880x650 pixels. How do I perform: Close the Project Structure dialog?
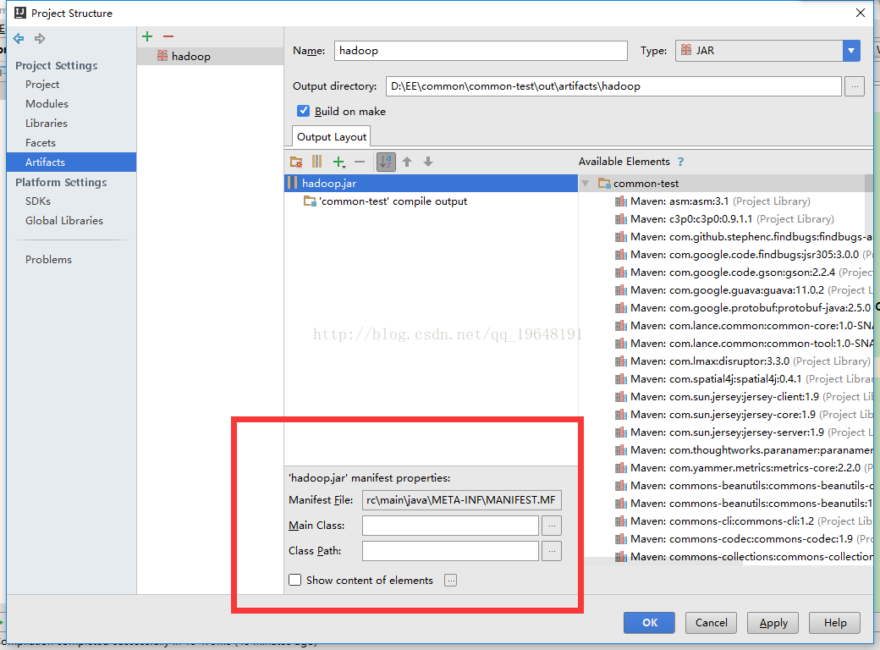(860, 13)
